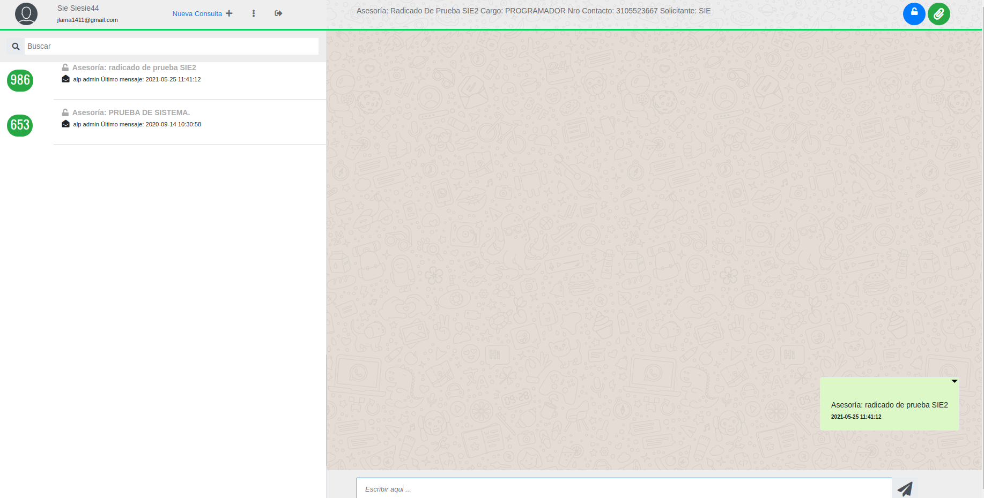This screenshot has height=498, width=984.
Task: Click the logout arrow icon
Action: click(278, 13)
